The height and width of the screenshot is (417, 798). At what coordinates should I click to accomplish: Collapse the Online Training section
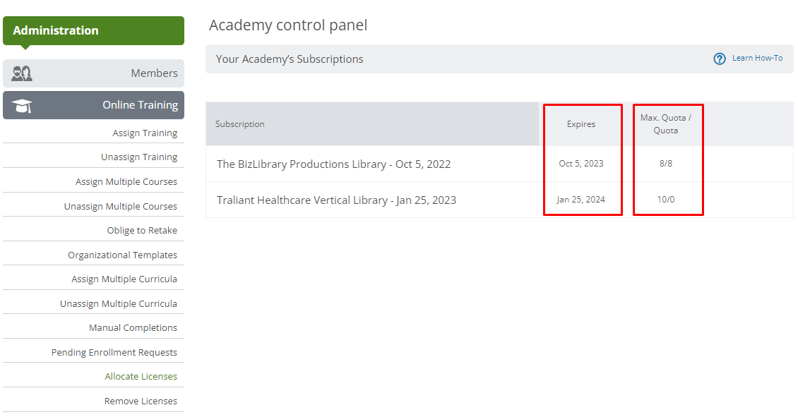click(94, 105)
